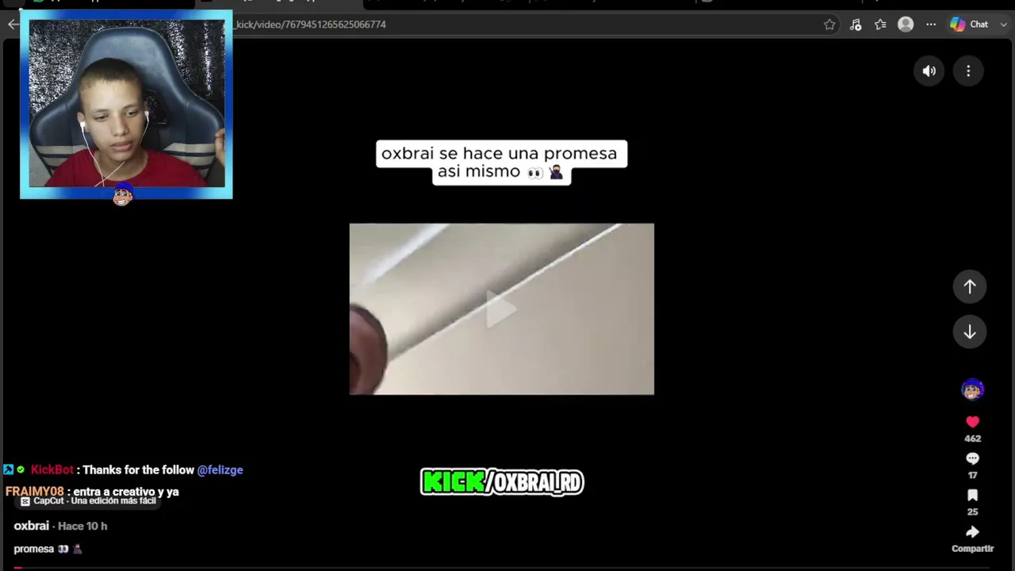Share the video via the Compartir arrow

point(973,532)
